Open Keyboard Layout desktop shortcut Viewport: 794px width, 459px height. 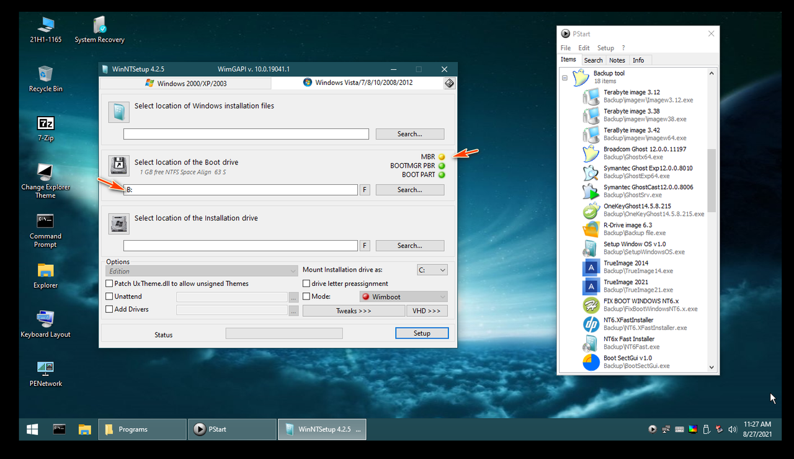45,324
